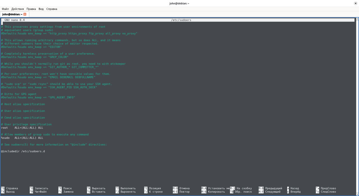
Task: Click the # Host alias specification comment
Action: [23, 104]
